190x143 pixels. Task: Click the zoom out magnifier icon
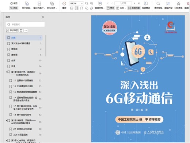[87, 3]
